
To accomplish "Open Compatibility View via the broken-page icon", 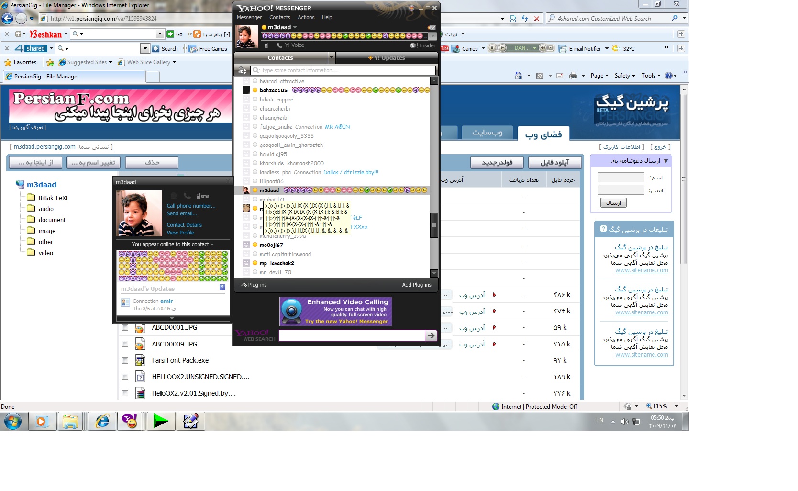I will coord(513,19).
